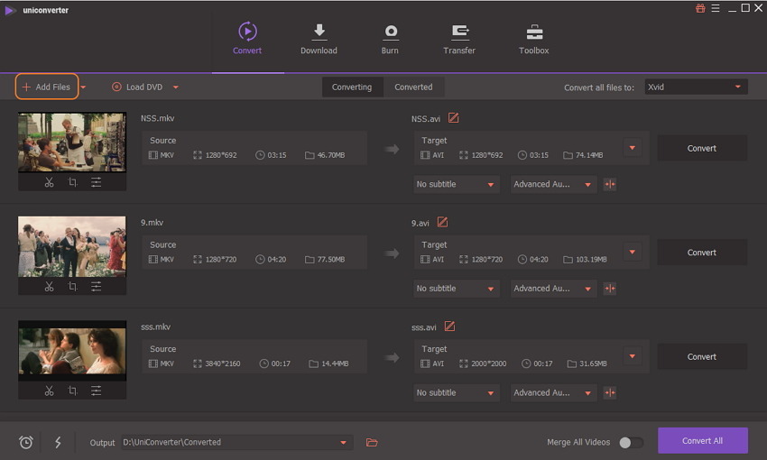Open effect settings for sss.mkv
Screen dimensions: 767x460
point(96,391)
